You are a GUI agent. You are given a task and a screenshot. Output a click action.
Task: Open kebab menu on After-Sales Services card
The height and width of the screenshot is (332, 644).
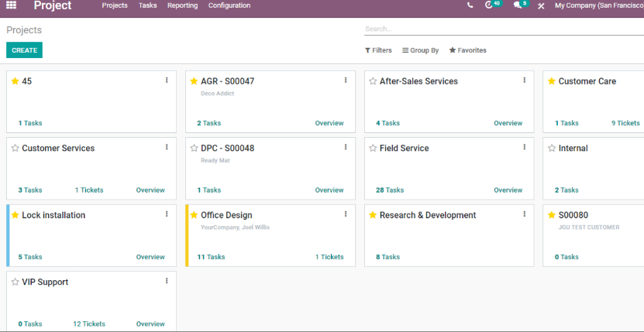(525, 80)
